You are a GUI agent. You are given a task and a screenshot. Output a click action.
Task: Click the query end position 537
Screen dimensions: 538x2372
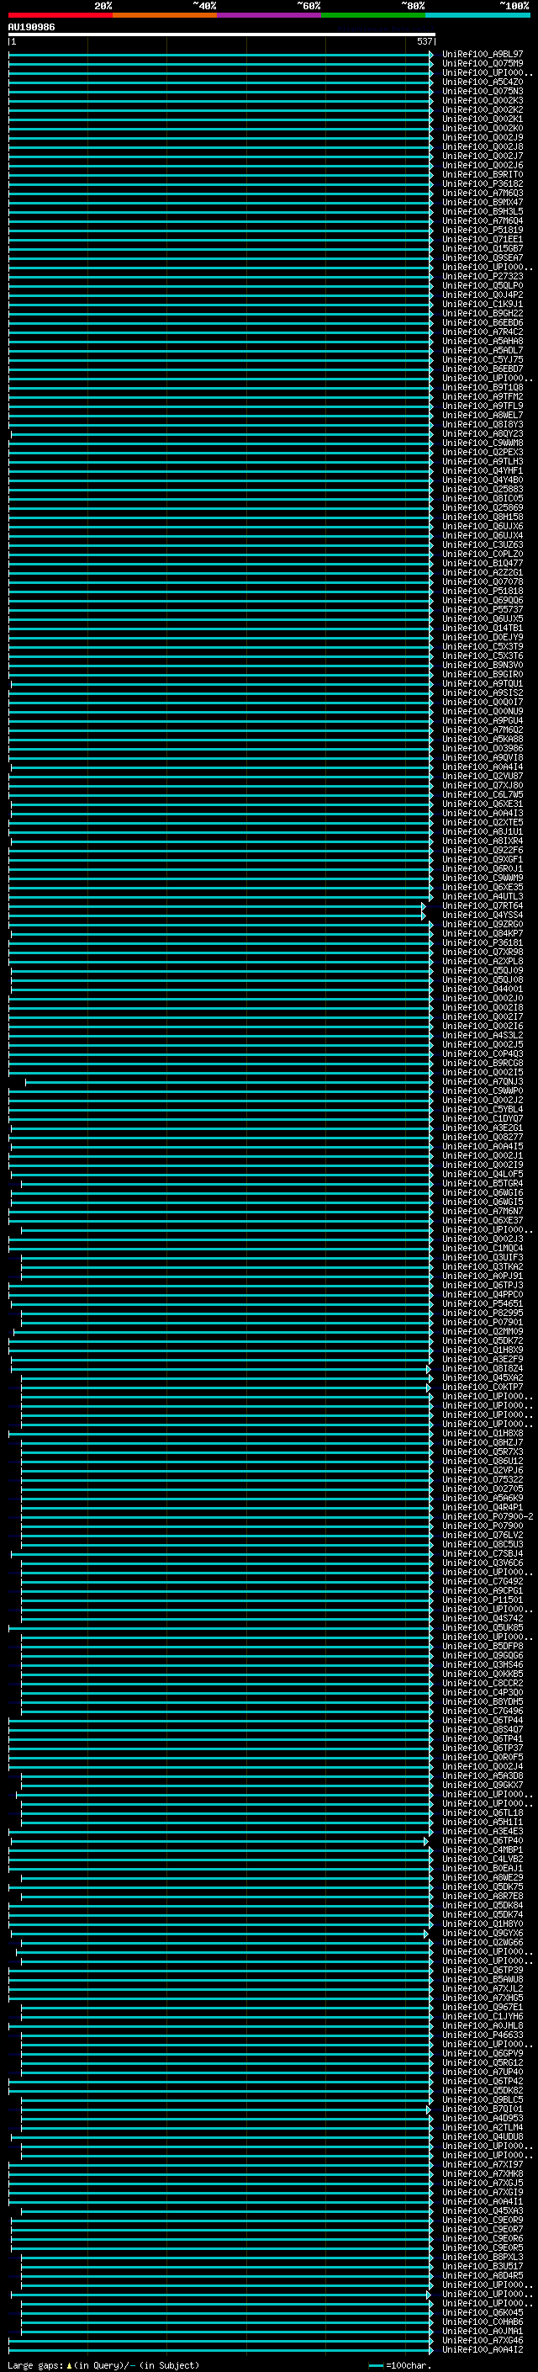pos(424,41)
